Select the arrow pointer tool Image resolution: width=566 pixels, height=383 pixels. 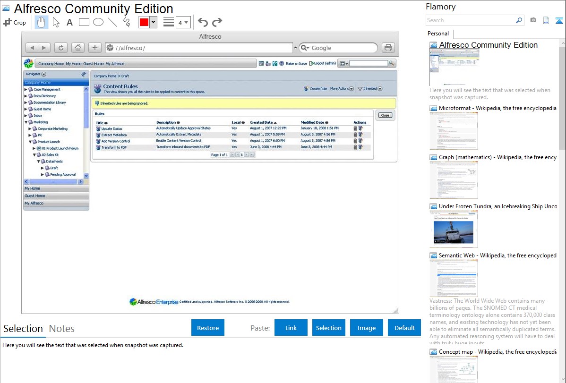click(56, 22)
